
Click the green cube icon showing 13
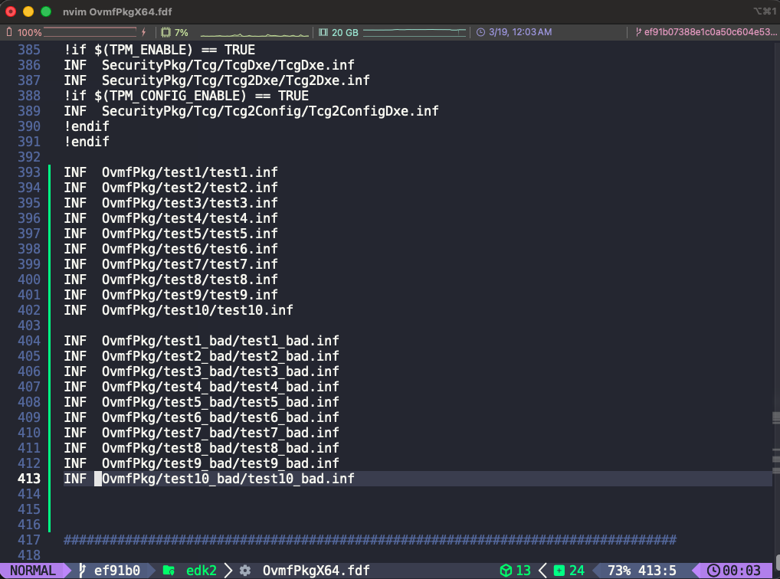[506, 571]
